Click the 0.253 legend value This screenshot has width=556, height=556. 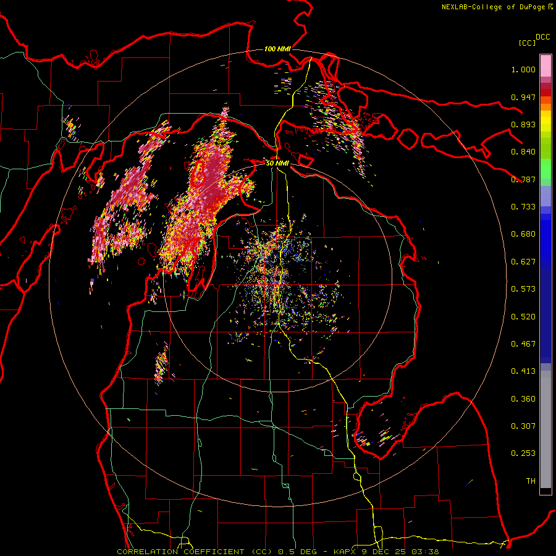[x=523, y=453]
